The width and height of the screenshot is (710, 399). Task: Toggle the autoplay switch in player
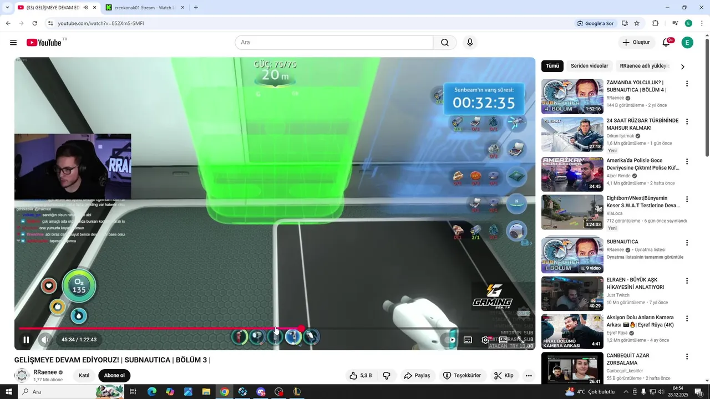(450, 340)
